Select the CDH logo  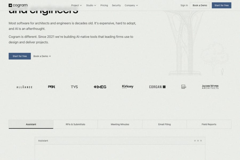(183, 86)
